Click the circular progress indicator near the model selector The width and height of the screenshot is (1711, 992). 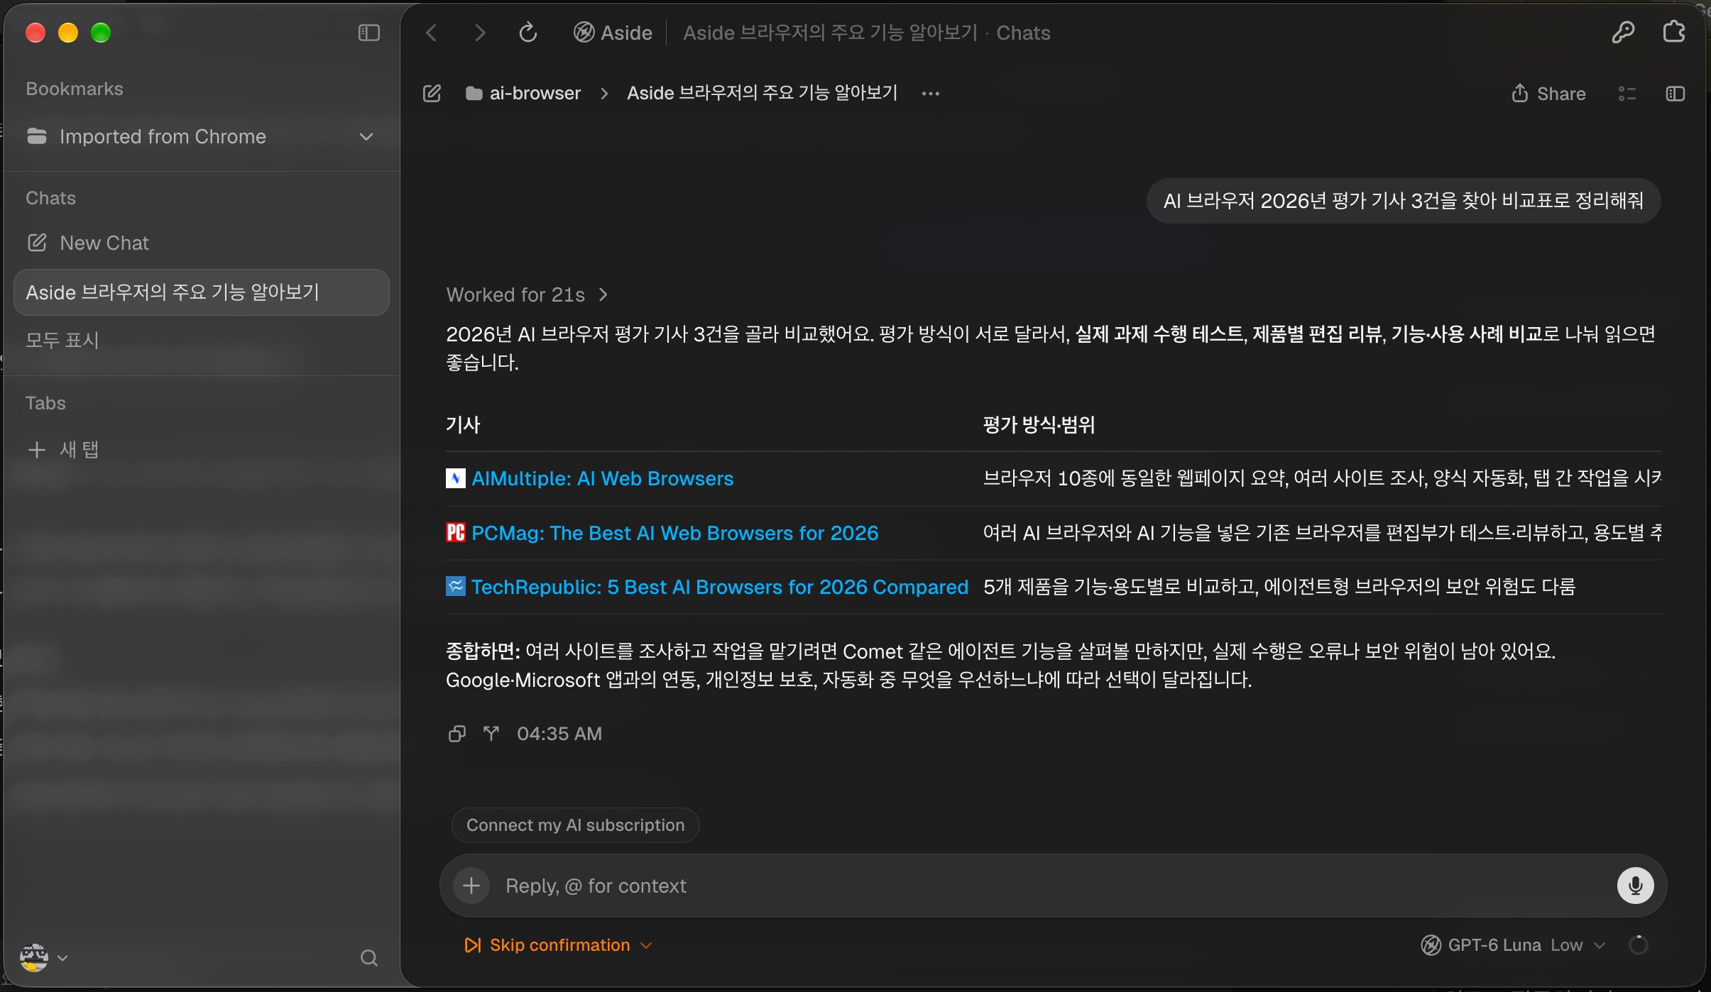[x=1639, y=945]
